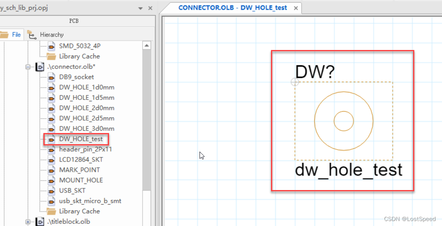Viewport: 442px width, 226px height.
Task: Click the MARK_POINT part icon
Action: pos(51,170)
